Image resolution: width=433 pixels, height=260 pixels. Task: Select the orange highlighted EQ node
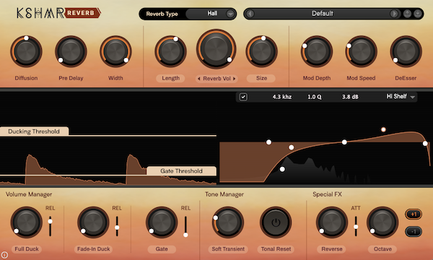pyautogui.click(x=383, y=129)
